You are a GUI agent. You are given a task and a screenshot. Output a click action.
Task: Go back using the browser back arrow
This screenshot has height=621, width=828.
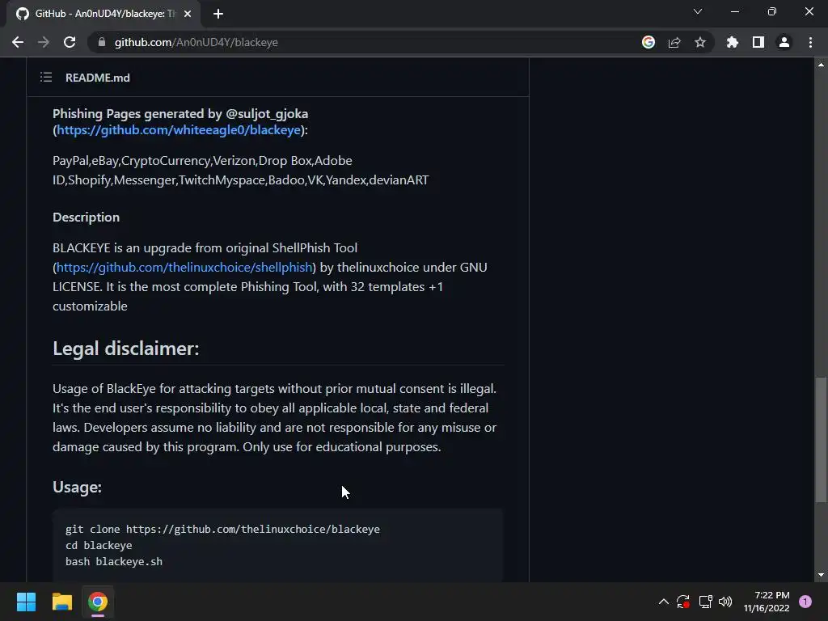click(18, 42)
